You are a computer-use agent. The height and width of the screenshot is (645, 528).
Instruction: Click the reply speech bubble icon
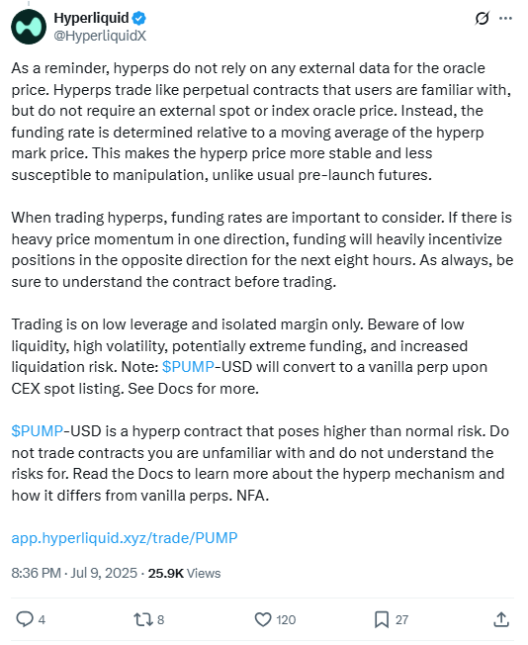point(25,619)
